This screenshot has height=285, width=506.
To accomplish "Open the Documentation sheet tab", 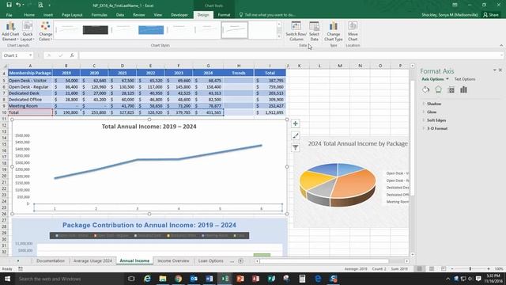I will pyautogui.click(x=51, y=260).
